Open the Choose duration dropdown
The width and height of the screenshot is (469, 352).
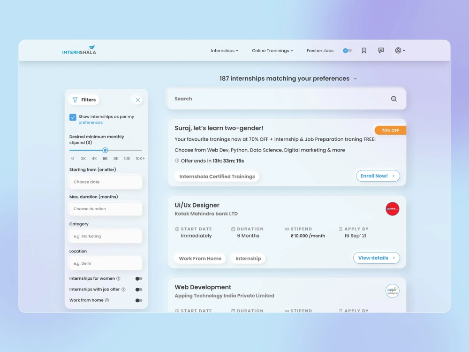coord(106,209)
